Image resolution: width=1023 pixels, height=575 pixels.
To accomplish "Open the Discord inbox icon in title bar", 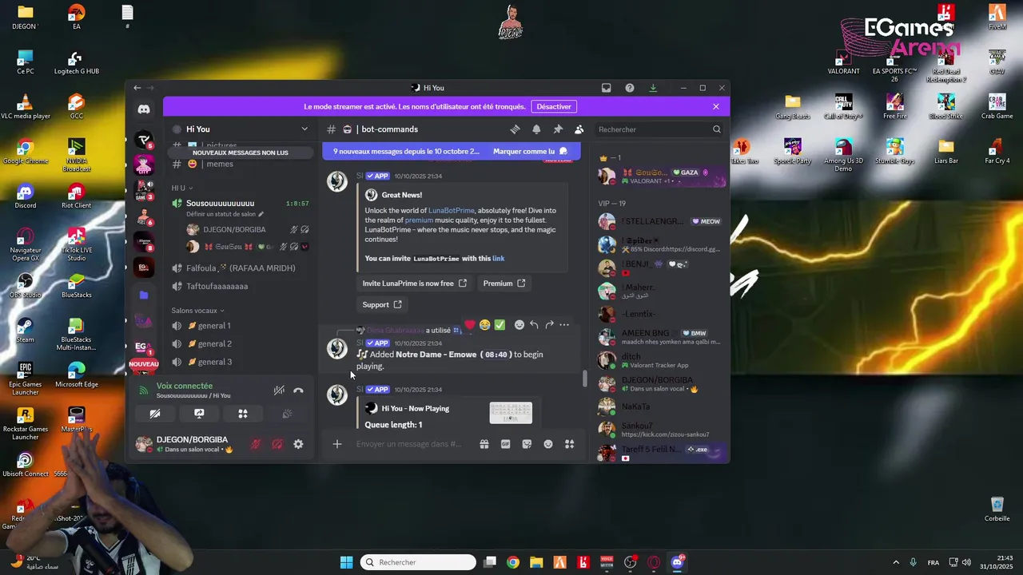I will click(x=606, y=88).
